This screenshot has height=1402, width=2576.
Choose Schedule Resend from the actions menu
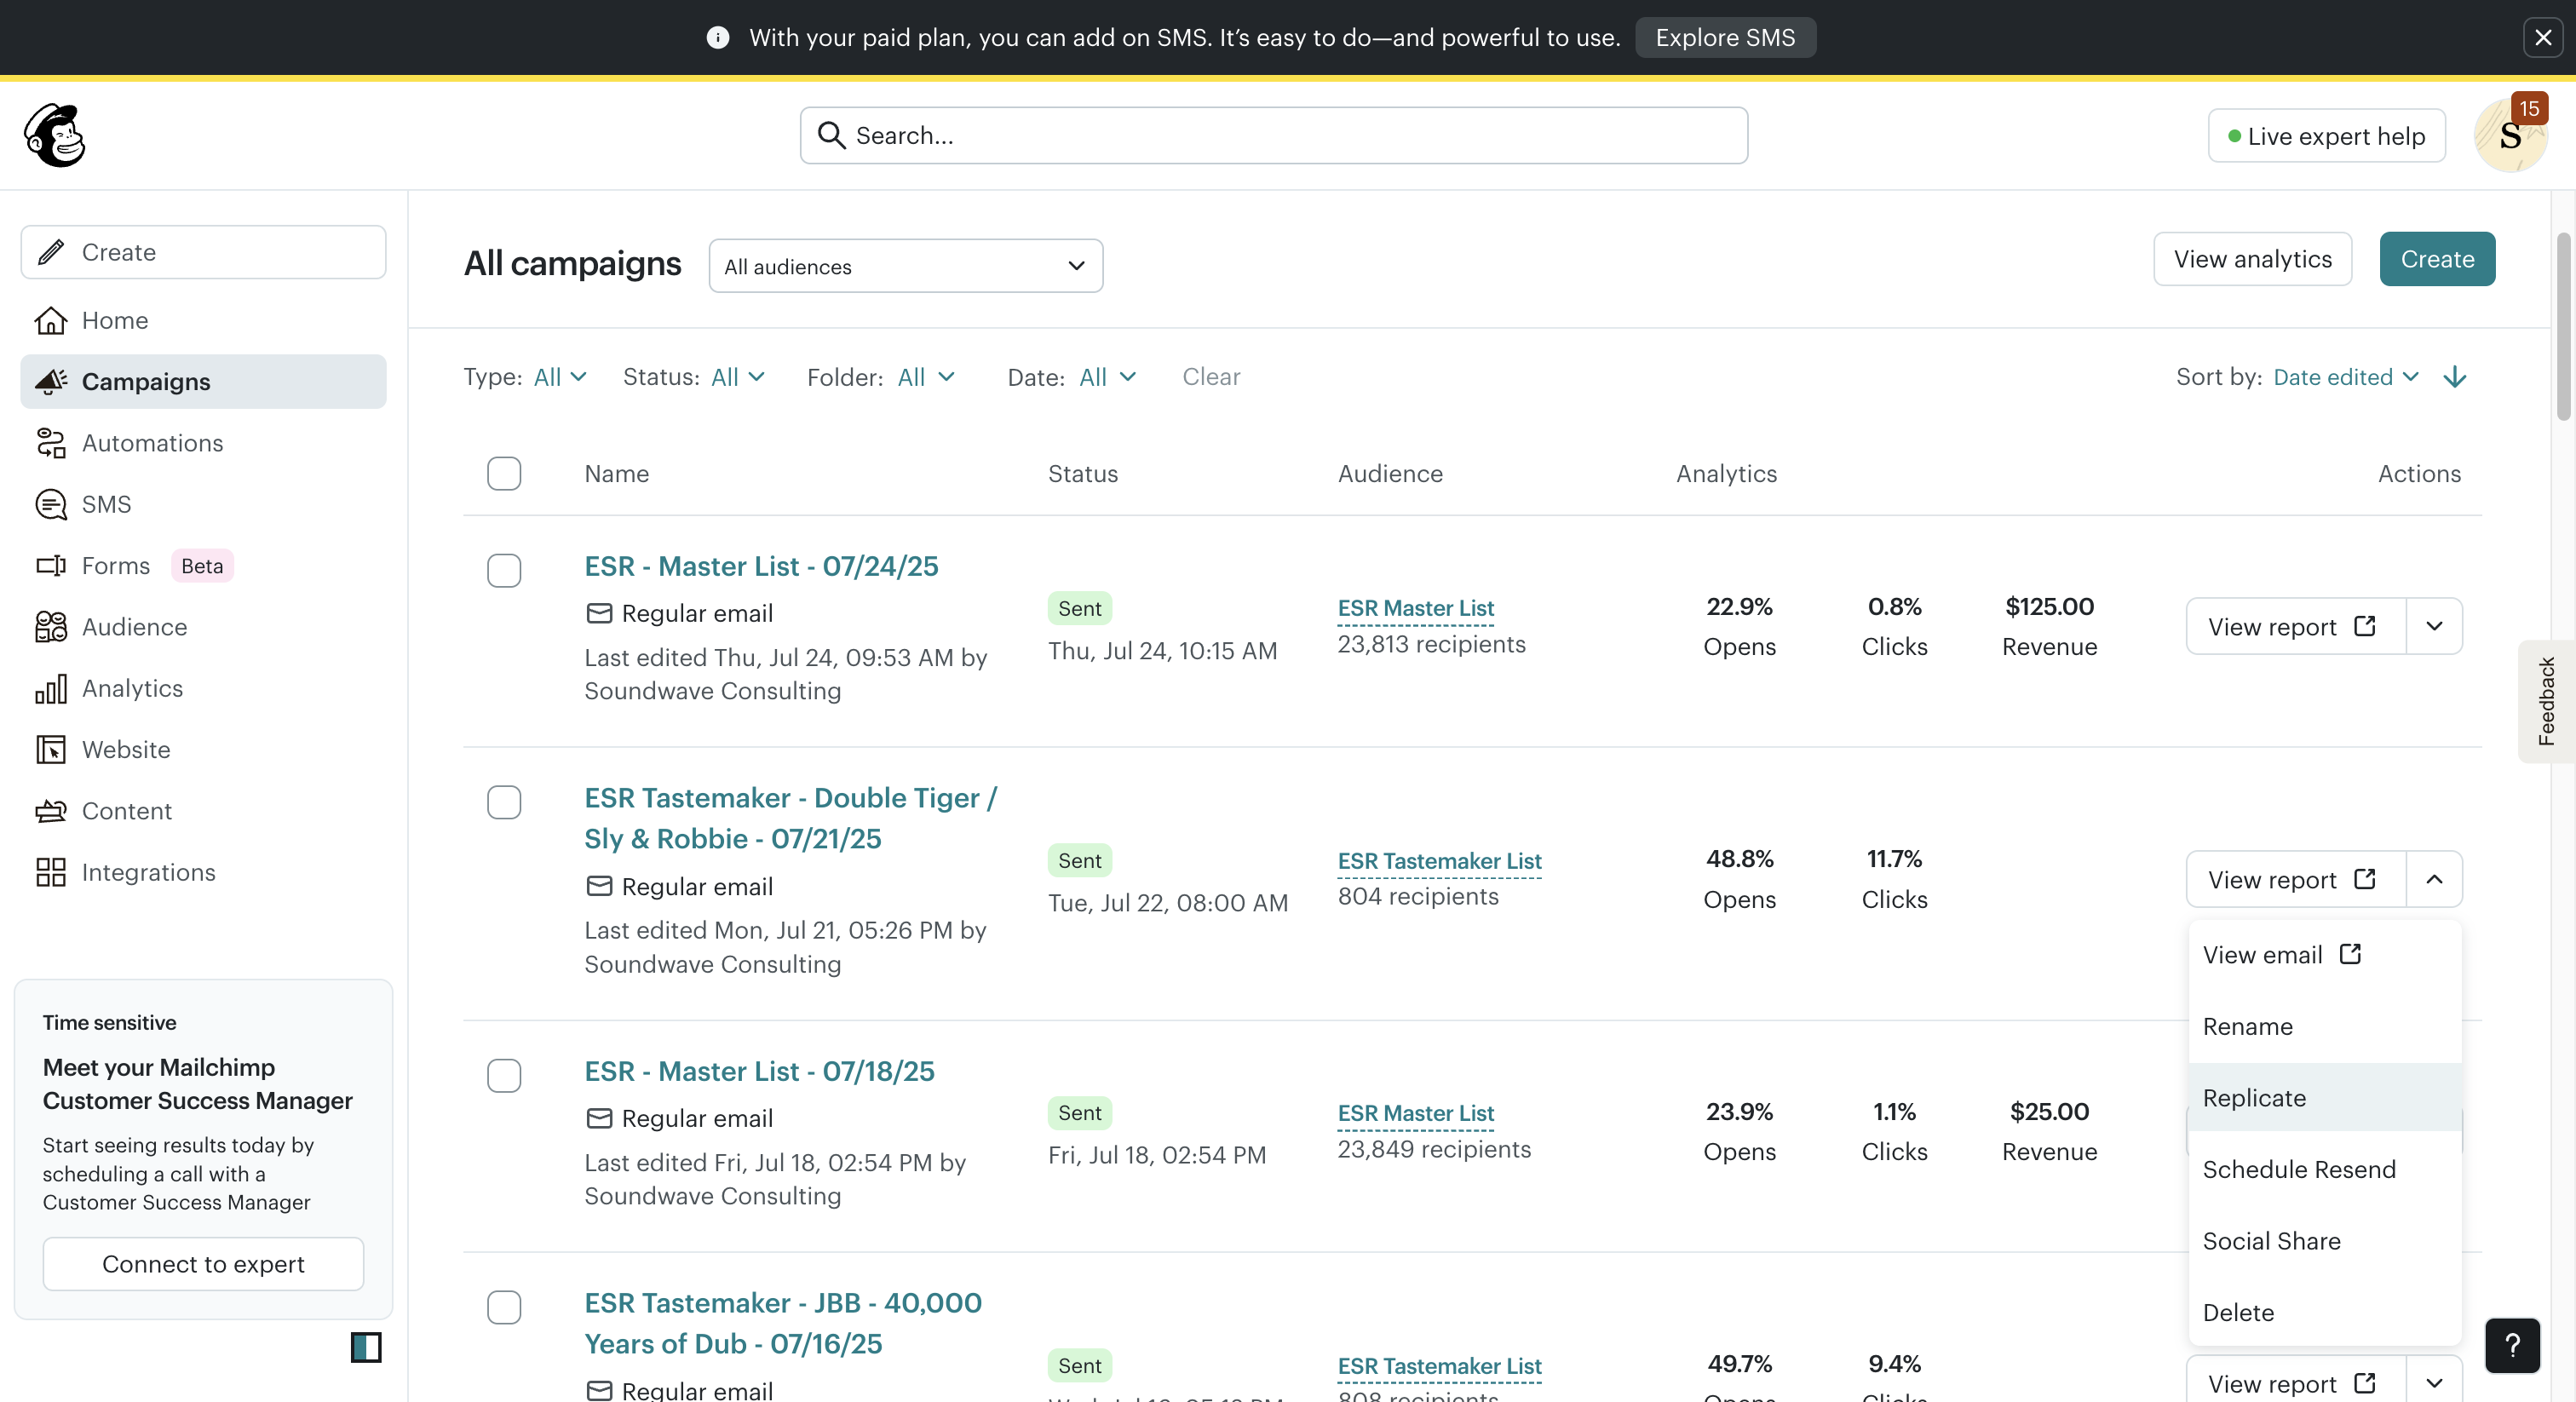(x=2324, y=1169)
